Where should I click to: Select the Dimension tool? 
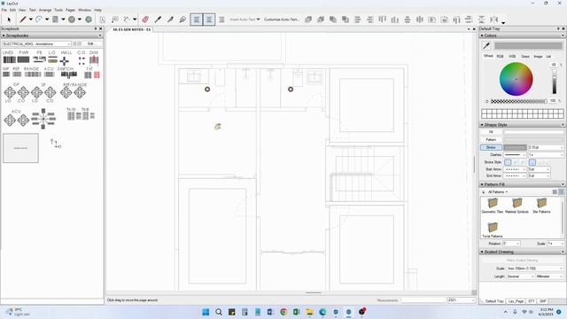[127, 19]
